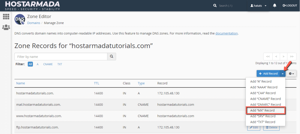Go to first page button <<
The width and height of the screenshot is (300, 134).
pyautogui.click(x=268, y=56)
